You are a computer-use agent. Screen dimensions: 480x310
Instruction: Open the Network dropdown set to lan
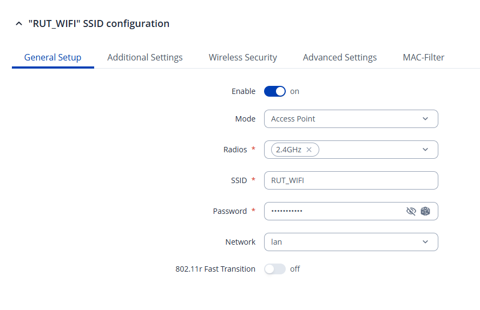point(350,242)
